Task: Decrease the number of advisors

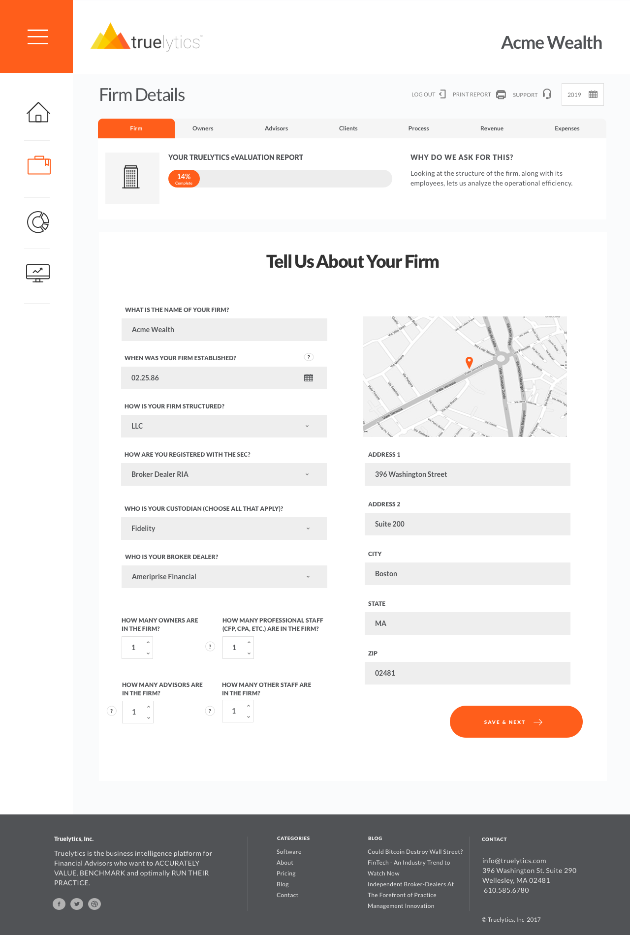Action: tap(149, 718)
